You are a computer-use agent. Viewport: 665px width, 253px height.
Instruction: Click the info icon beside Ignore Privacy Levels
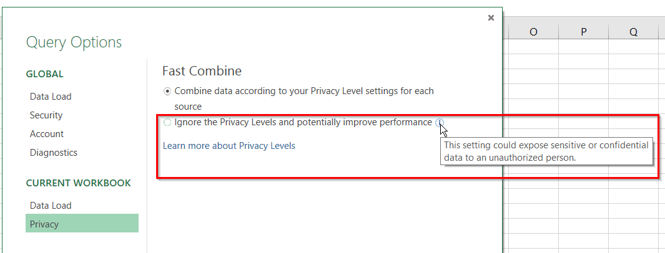tap(440, 123)
